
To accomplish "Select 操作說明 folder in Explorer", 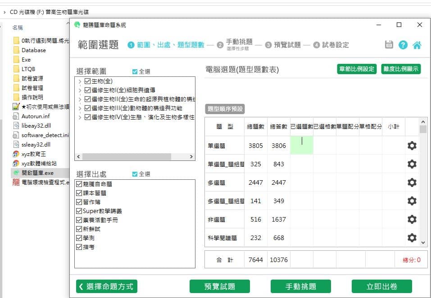I will point(28,97).
